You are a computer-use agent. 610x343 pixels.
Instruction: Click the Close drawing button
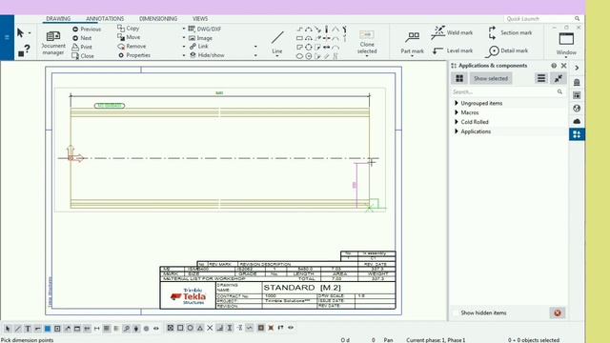tap(83, 56)
